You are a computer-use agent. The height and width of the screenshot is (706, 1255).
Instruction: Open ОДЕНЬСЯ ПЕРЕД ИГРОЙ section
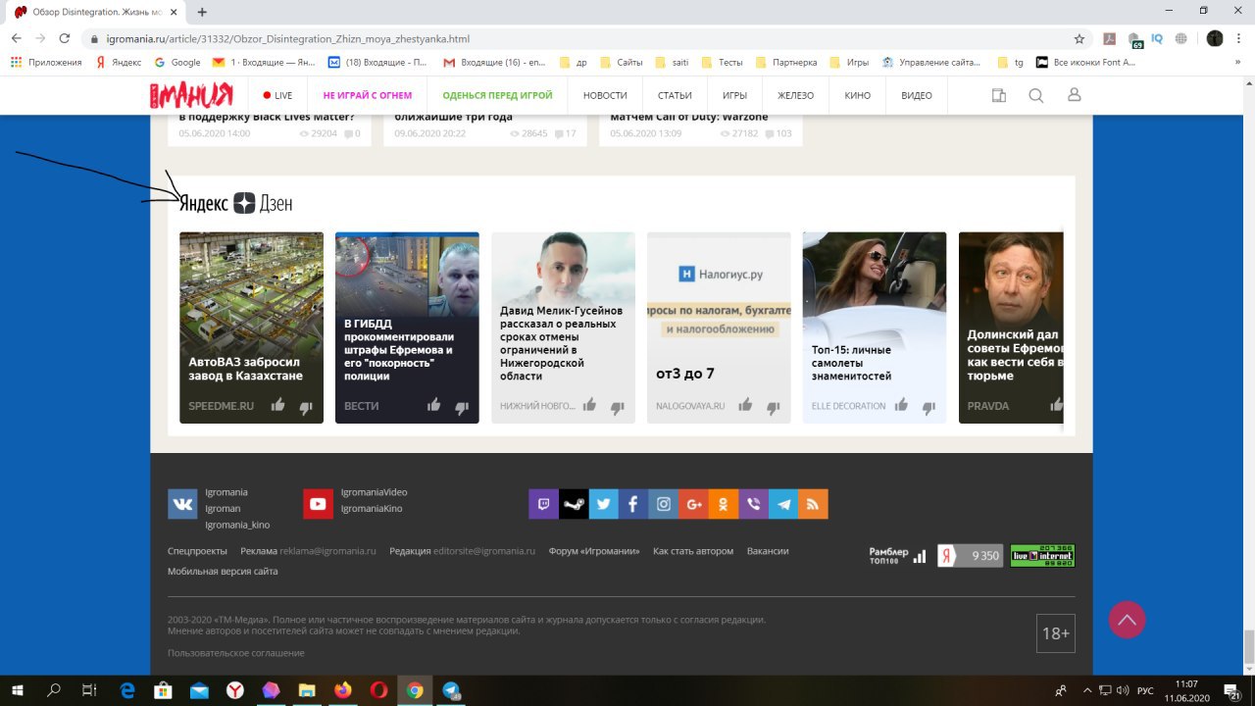pyautogui.click(x=497, y=95)
